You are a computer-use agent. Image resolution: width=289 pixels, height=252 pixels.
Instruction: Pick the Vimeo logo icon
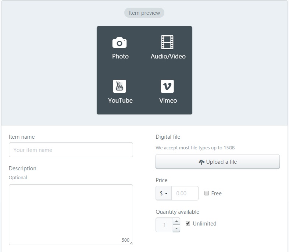coord(167,86)
